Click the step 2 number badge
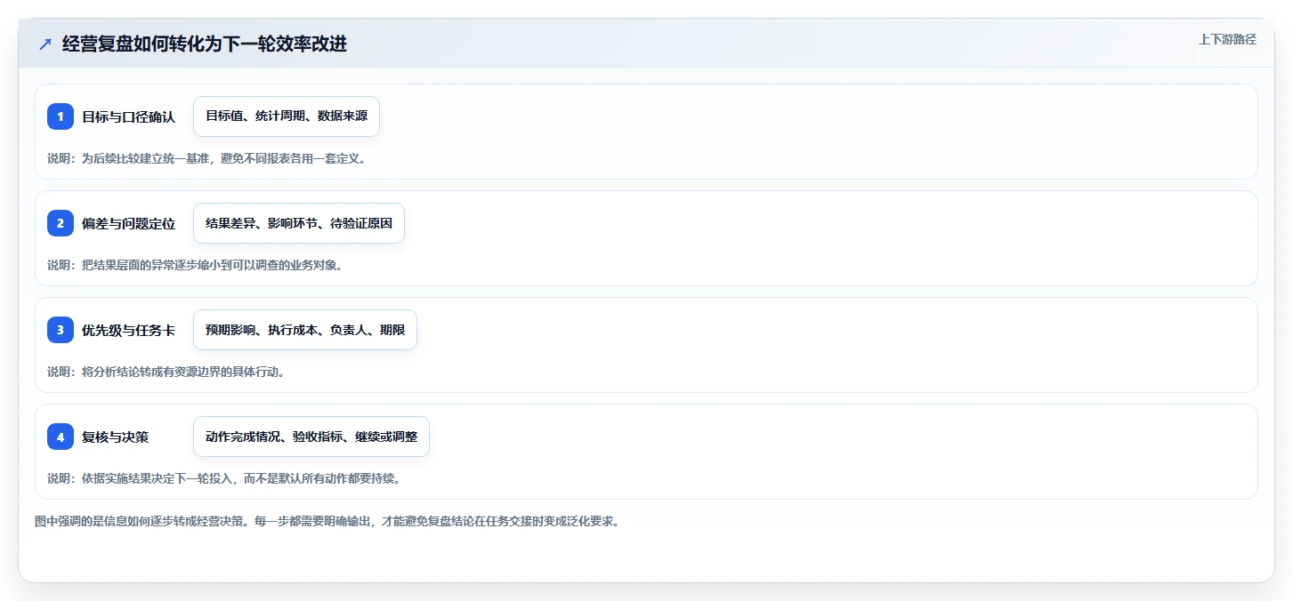1293x601 pixels. (x=61, y=223)
